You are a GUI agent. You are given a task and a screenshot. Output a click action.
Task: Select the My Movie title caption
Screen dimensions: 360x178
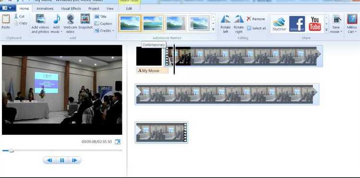[153, 71]
